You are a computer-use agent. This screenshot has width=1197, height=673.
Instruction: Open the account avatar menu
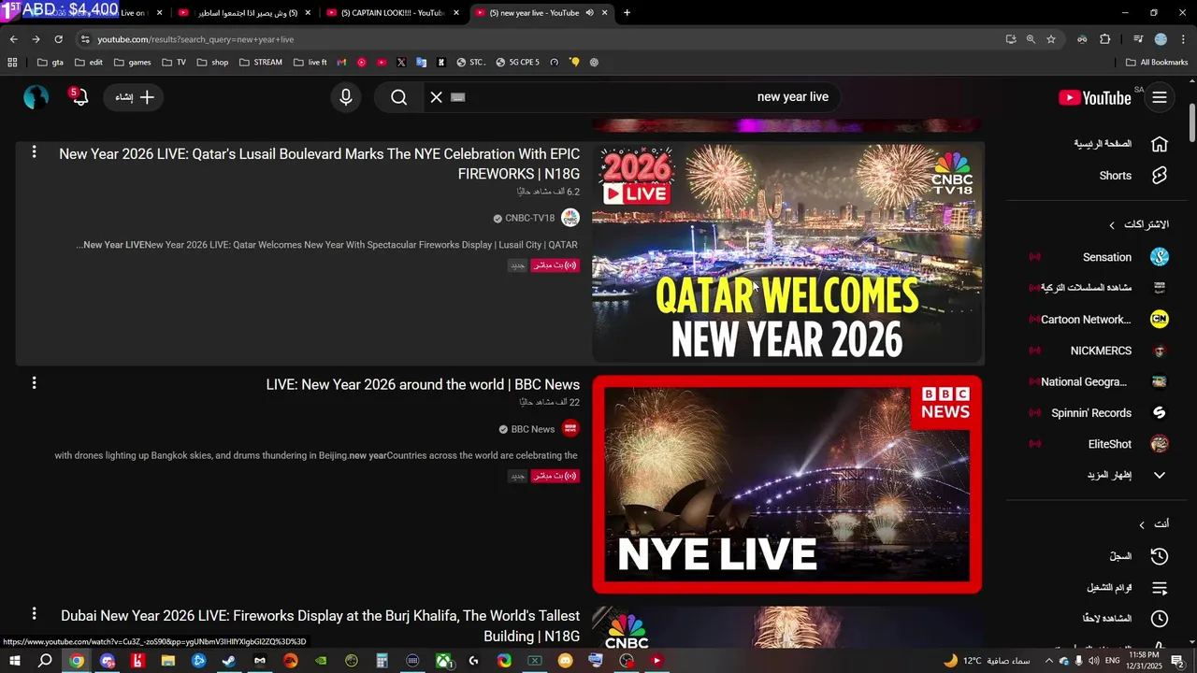coord(36,97)
